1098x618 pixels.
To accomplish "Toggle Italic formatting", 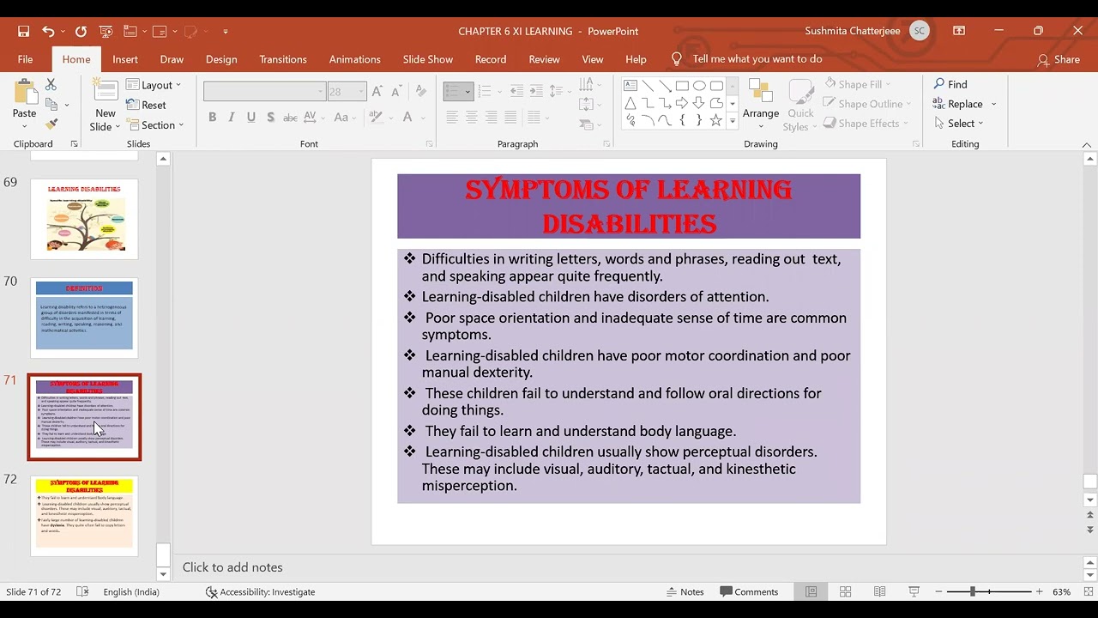I will point(232,118).
